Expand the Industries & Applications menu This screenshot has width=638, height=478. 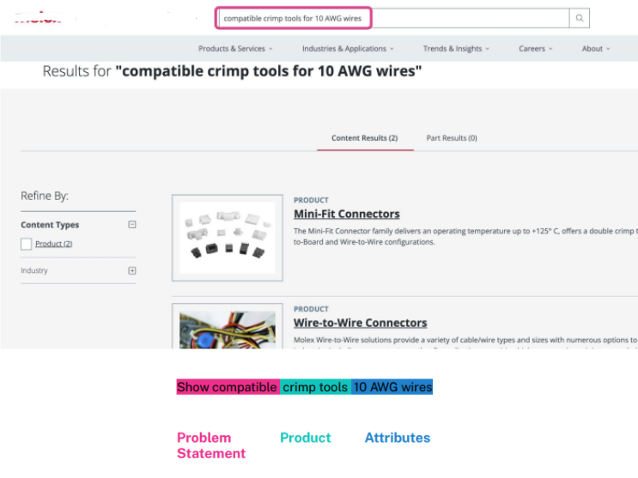click(348, 49)
